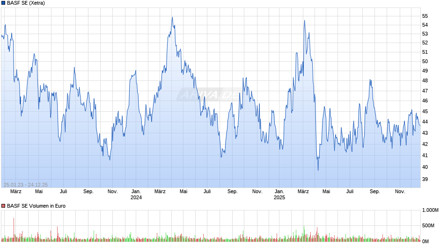
Task: Click the price axis label 51
Action: 425,52
